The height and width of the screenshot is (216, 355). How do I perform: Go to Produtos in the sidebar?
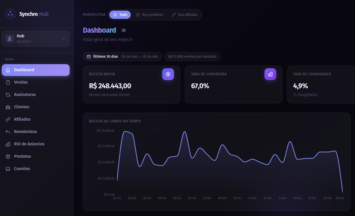[x=36, y=157]
